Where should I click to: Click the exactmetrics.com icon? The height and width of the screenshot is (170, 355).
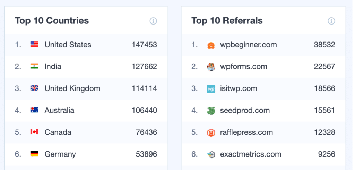pyautogui.click(x=211, y=154)
